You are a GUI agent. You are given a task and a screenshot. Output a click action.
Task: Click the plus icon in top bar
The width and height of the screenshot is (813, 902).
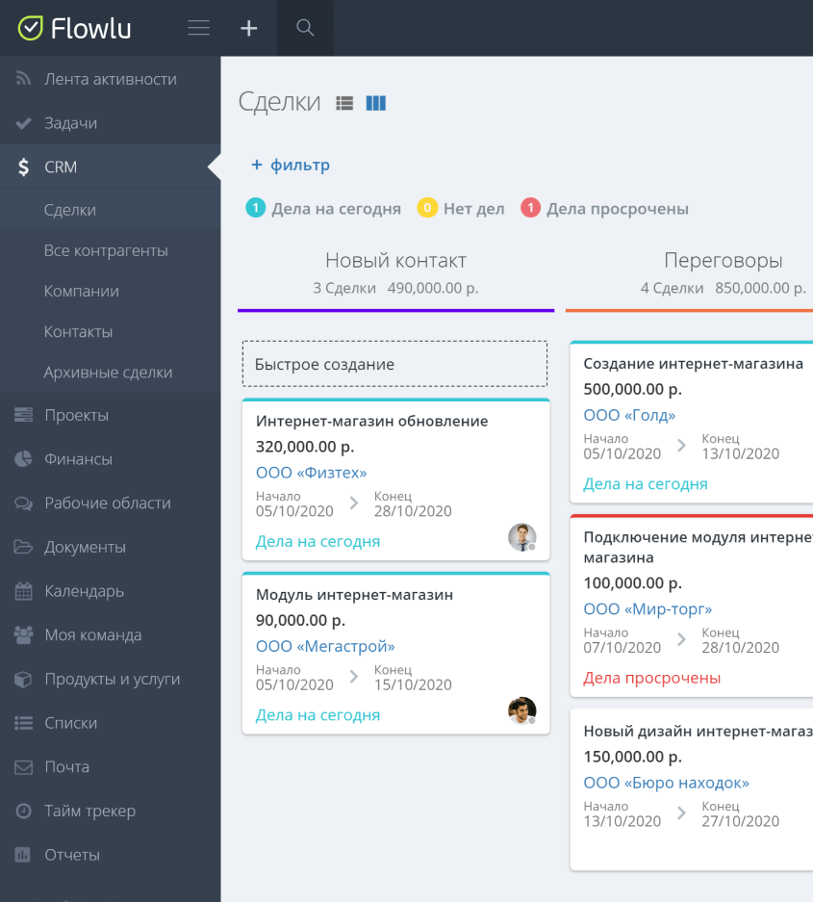click(x=248, y=28)
